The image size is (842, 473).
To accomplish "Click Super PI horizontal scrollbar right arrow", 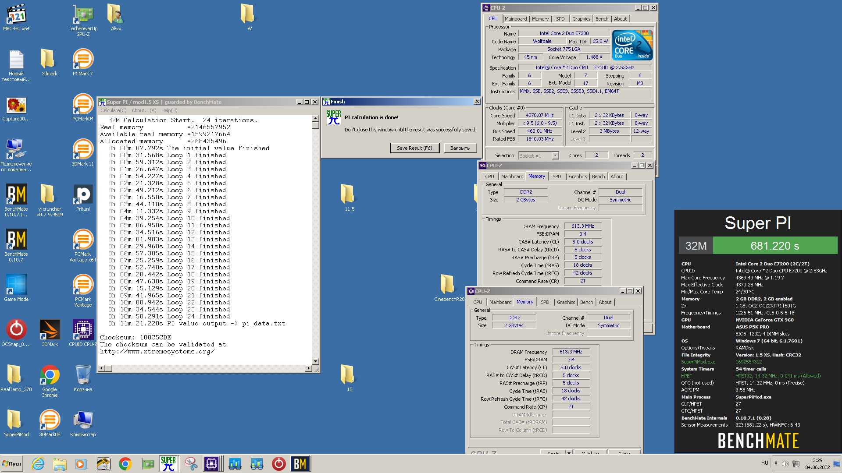I will pyautogui.click(x=308, y=368).
